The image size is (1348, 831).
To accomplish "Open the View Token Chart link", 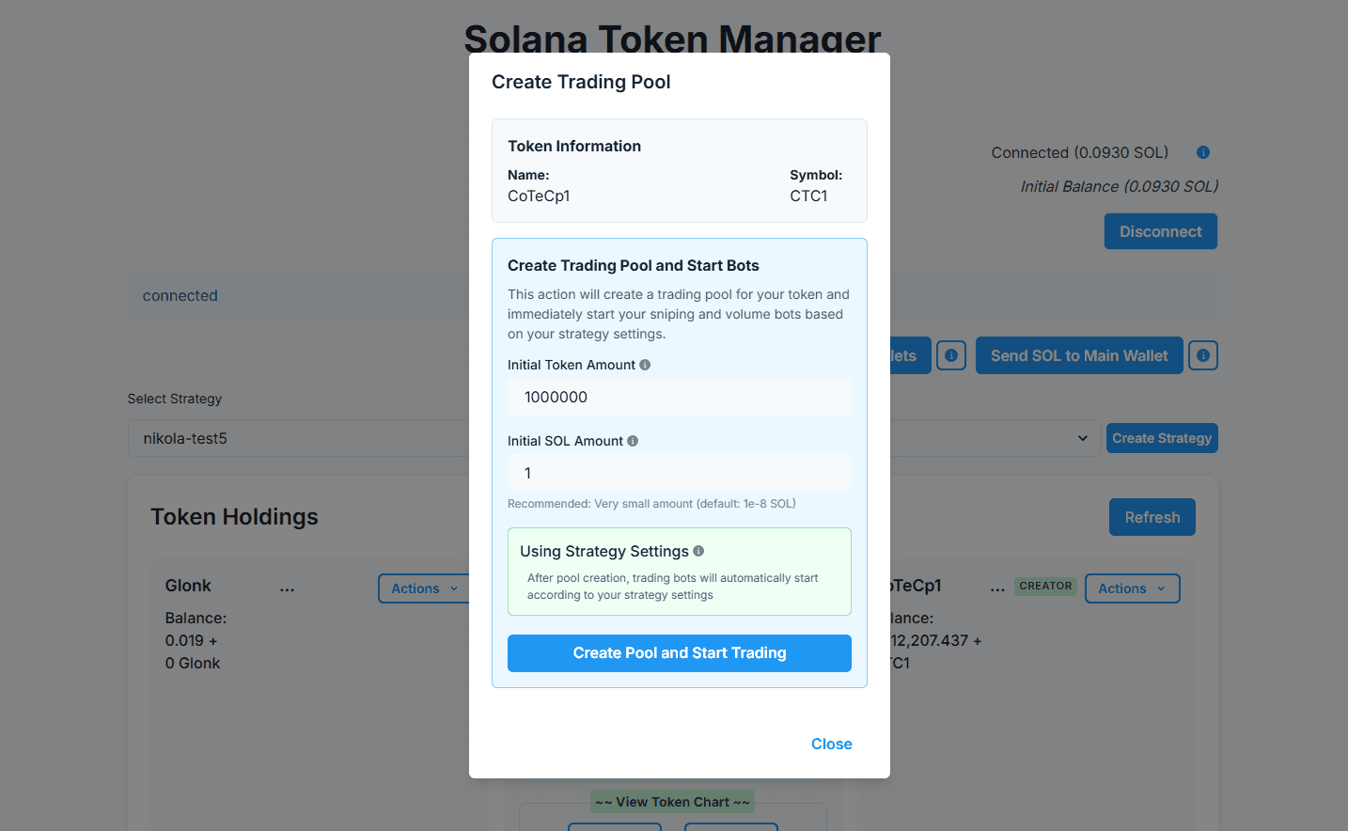I will point(672,802).
